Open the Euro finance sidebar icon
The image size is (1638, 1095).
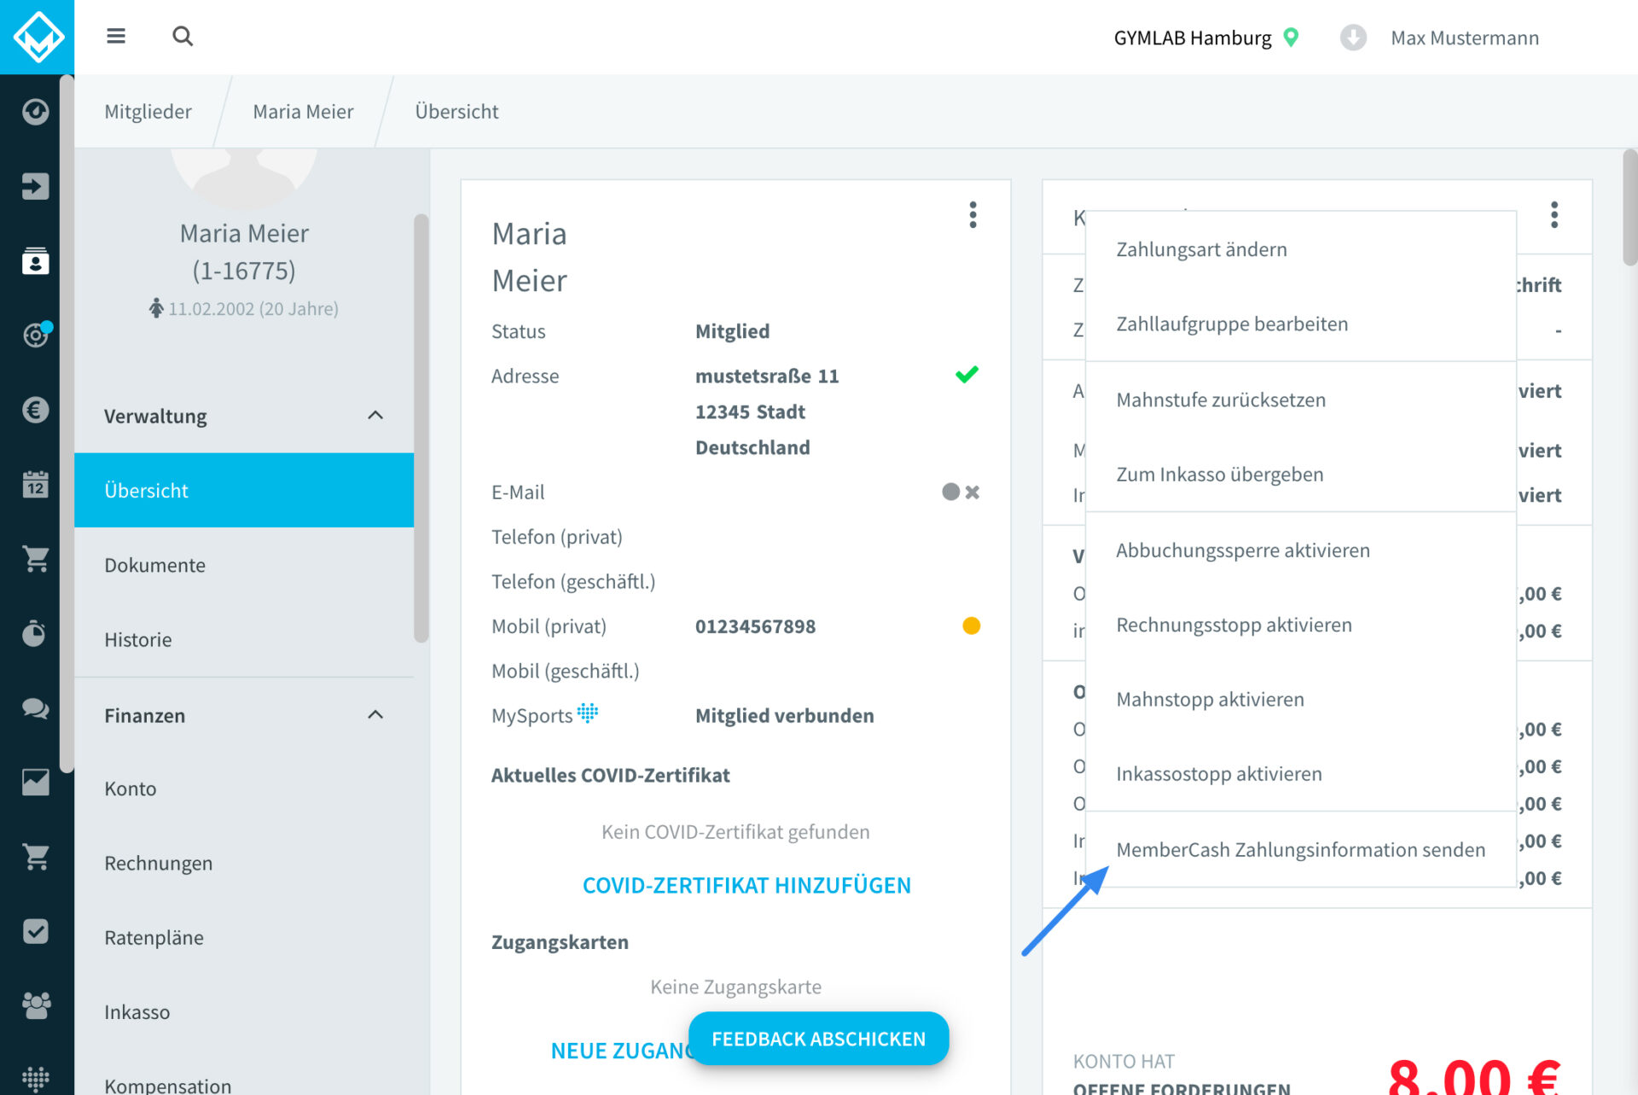(35, 410)
